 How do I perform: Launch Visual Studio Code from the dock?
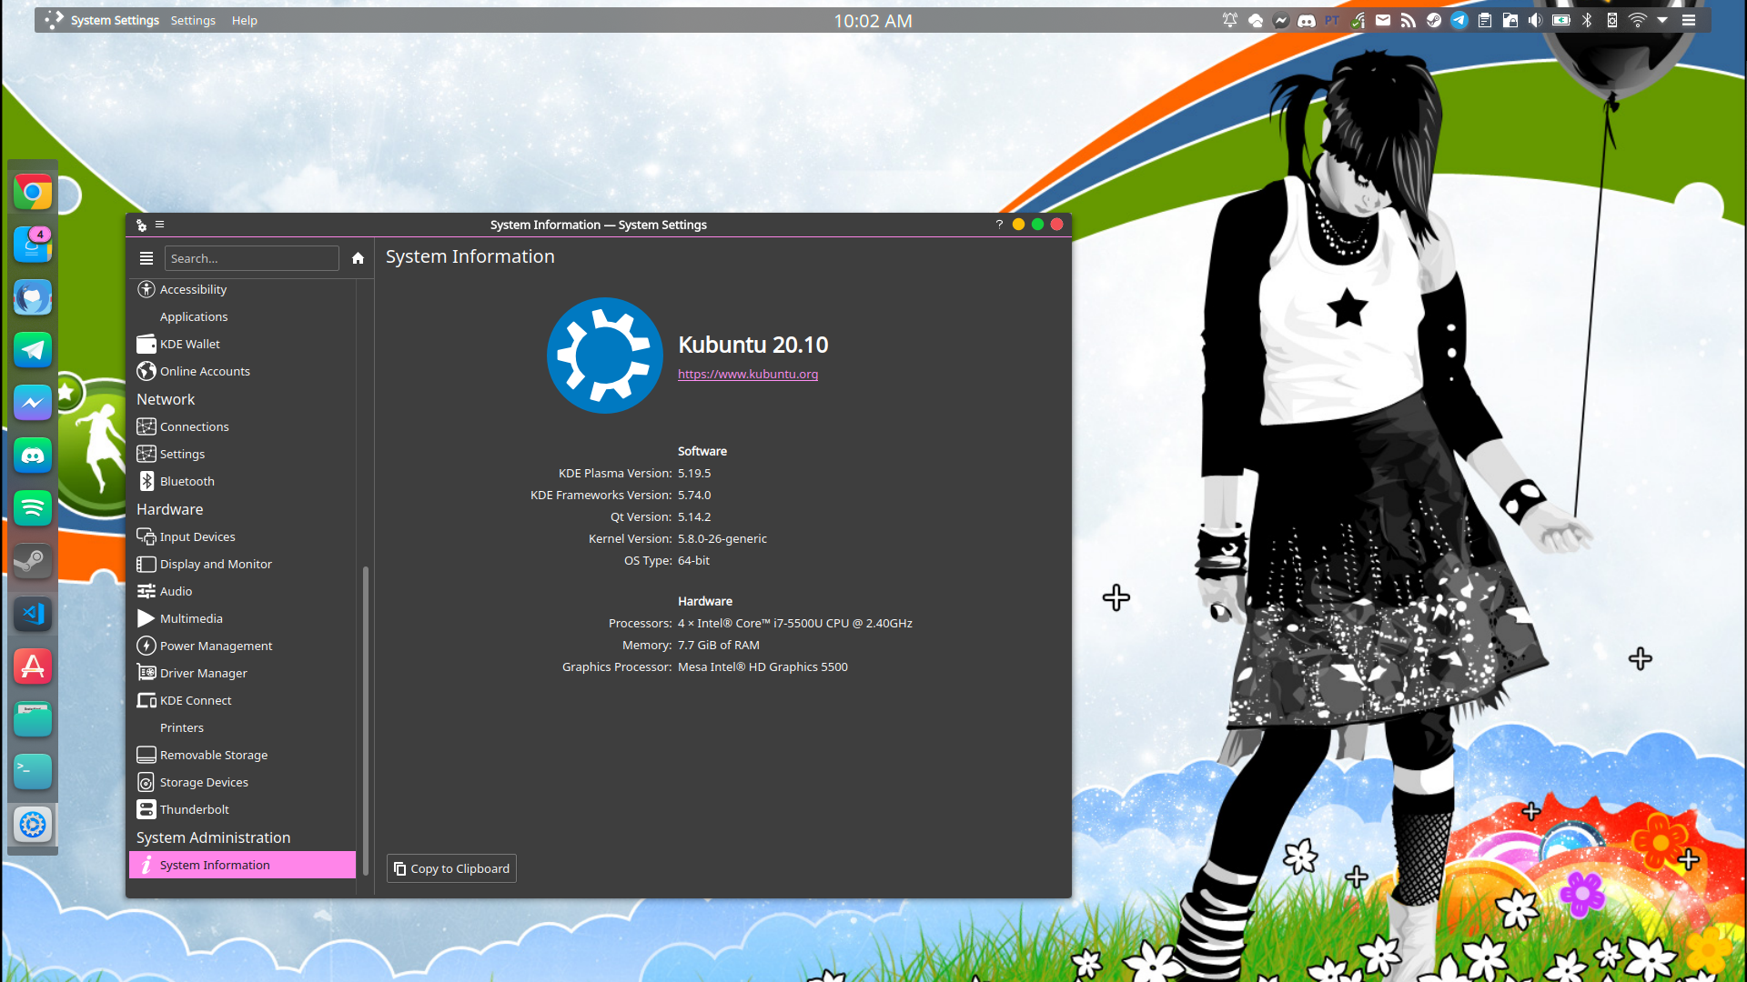[33, 614]
